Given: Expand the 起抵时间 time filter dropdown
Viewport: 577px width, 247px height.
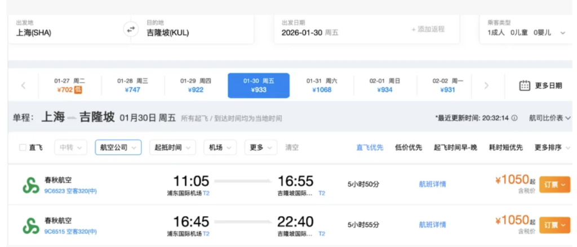Looking at the screenshot, I should 172,147.
